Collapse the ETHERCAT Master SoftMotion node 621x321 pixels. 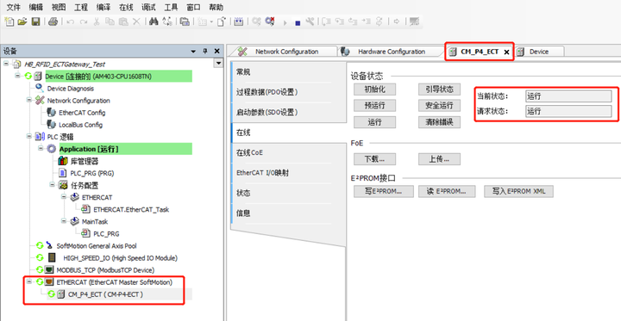tap(29, 281)
